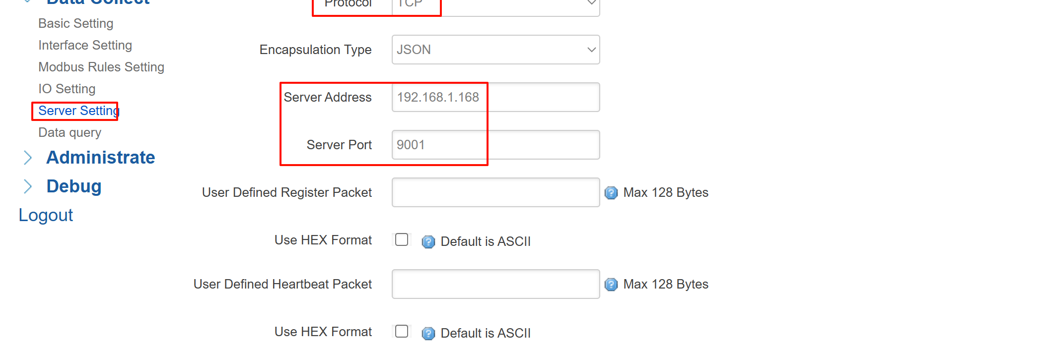Viewport: 1055px width, 351px height.
Task: Click the Server Port input field
Action: (495, 145)
